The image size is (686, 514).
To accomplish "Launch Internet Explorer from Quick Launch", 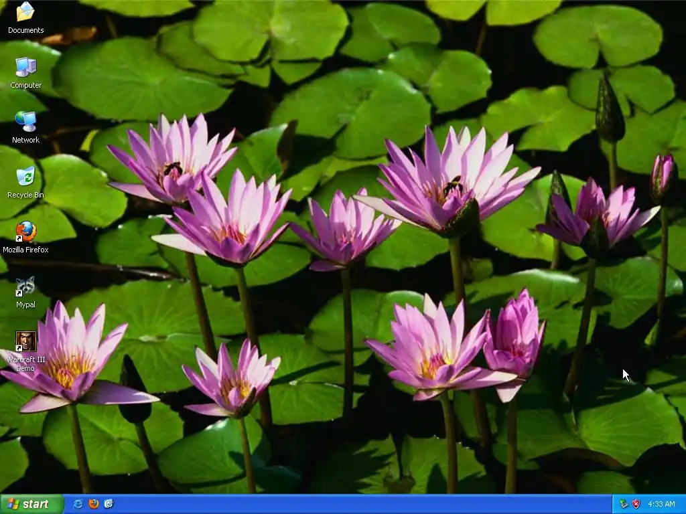I will pos(78,504).
